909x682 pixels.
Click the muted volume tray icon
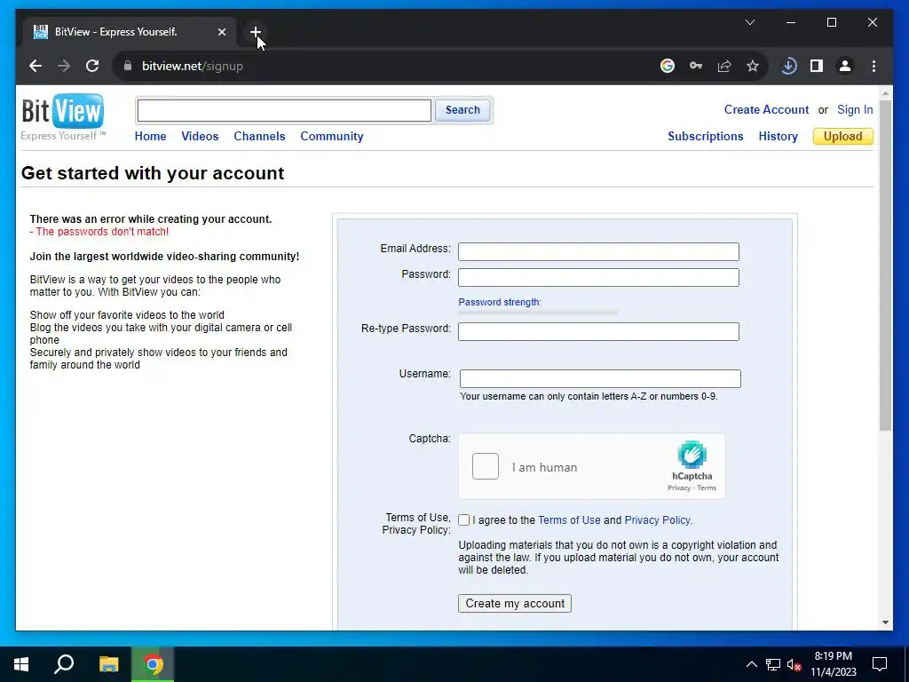(x=794, y=664)
